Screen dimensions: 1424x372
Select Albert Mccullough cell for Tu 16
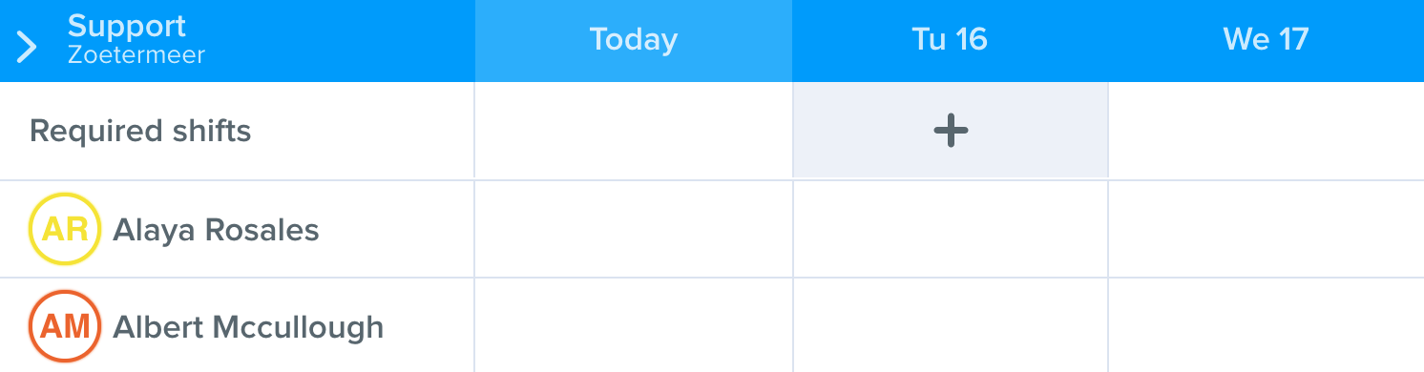point(951,325)
